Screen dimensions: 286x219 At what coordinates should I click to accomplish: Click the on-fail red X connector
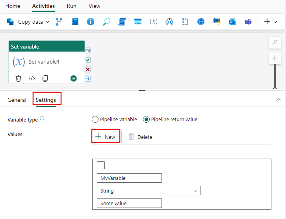pos(88,69)
